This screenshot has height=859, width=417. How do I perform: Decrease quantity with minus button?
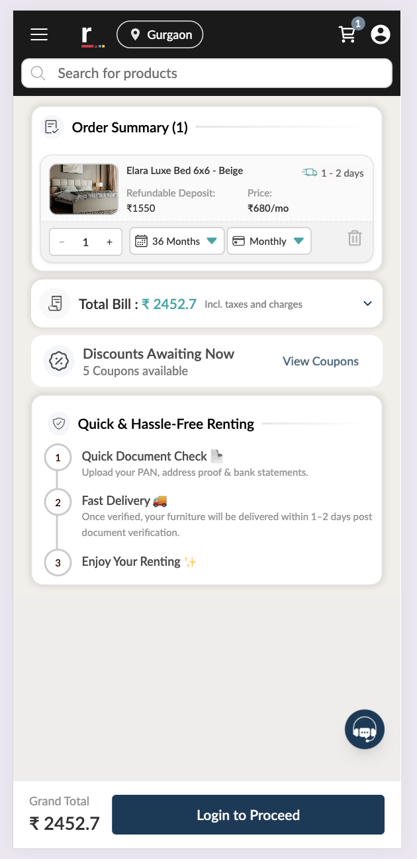tap(62, 242)
